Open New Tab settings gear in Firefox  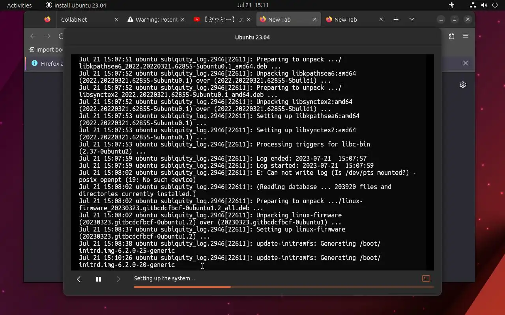pos(463,85)
